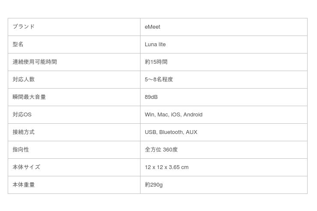The height and width of the screenshot is (211, 317).
Task: Click the 指向性 label cell
Action: pyautogui.click(x=21, y=149)
